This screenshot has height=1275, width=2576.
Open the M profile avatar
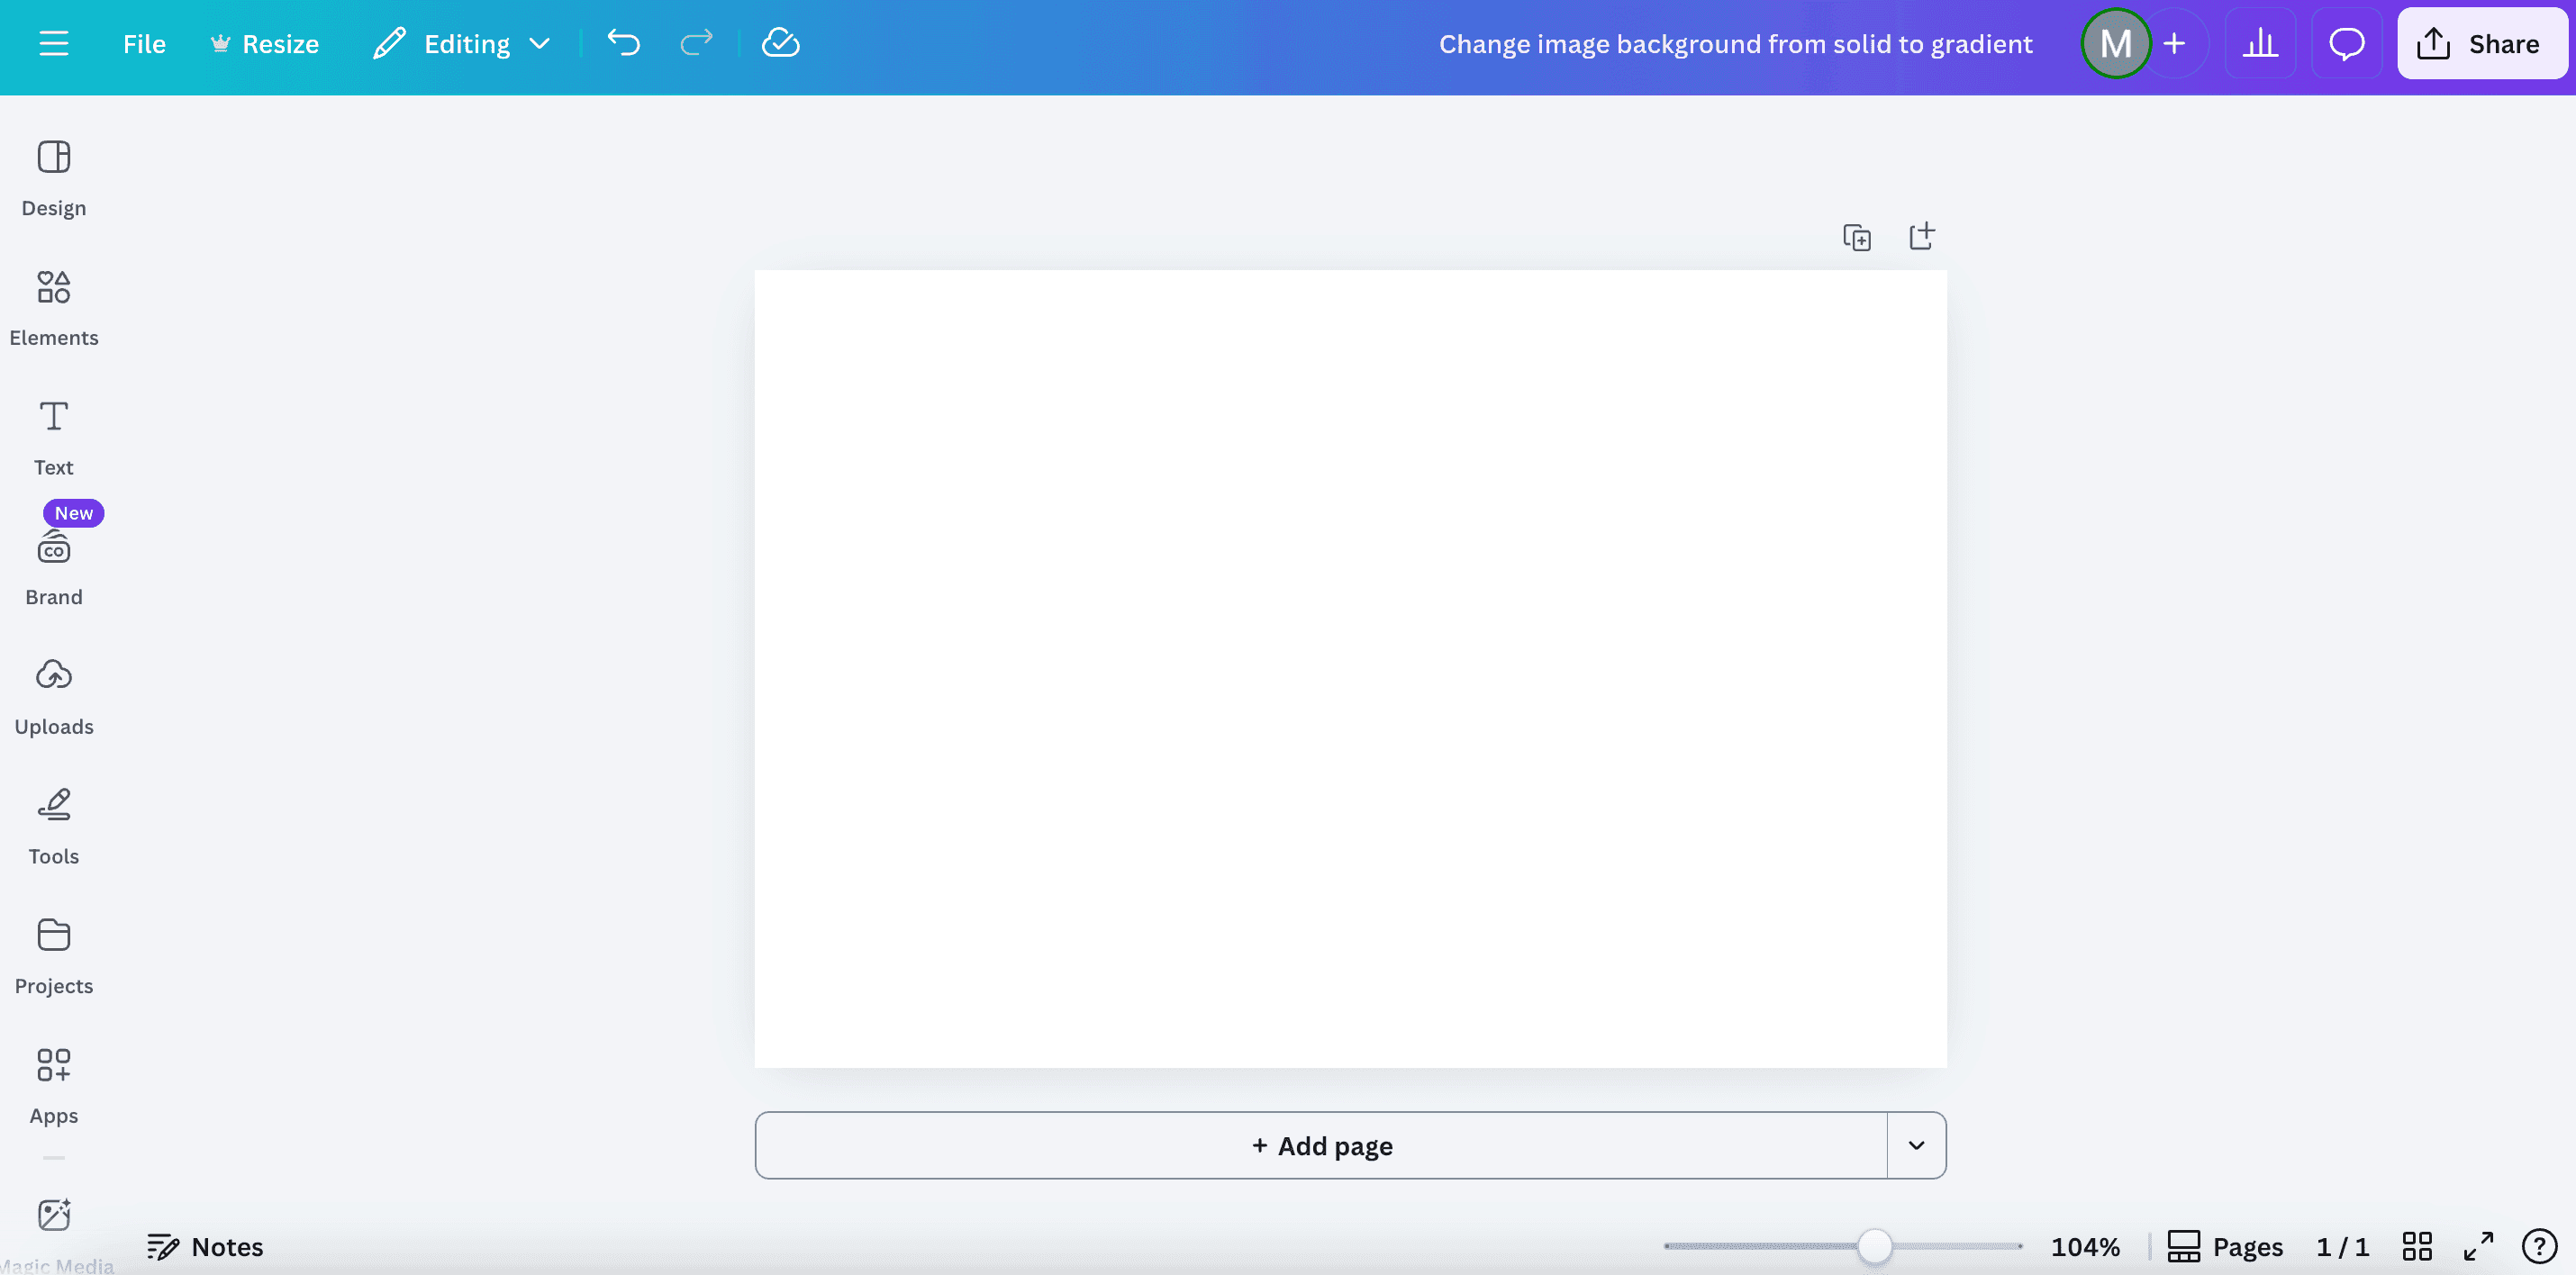pos(2115,43)
